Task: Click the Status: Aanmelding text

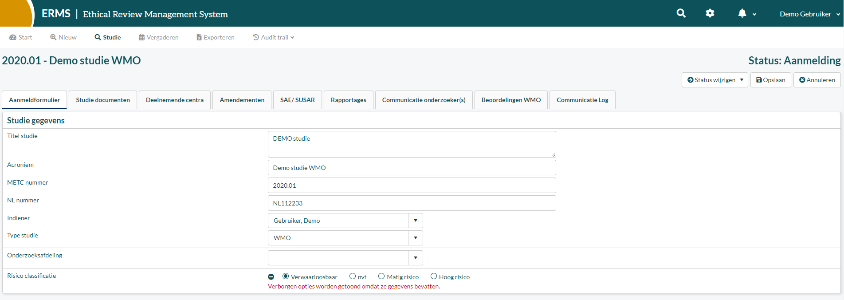Action: (794, 60)
